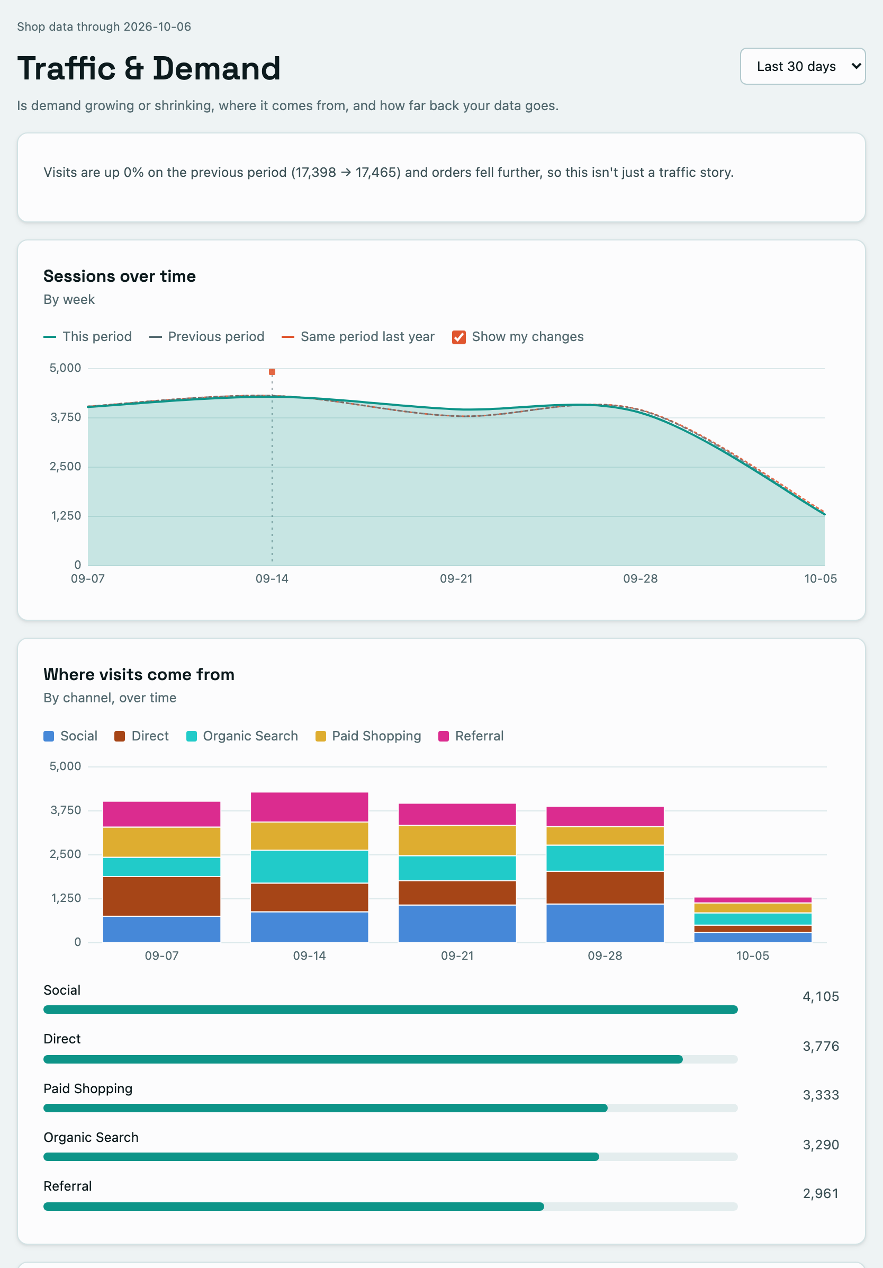Click the Previous period legend item
The height and width of the screenshot is (1268, 883).
pyautogui.click(x=207, y=337)
